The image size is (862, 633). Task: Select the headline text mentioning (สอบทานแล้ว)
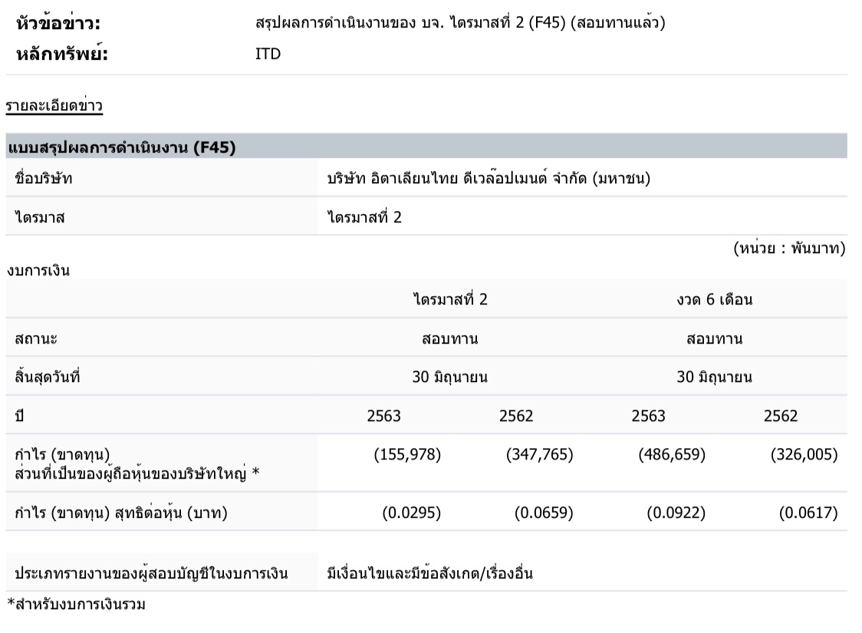point(459,23)
